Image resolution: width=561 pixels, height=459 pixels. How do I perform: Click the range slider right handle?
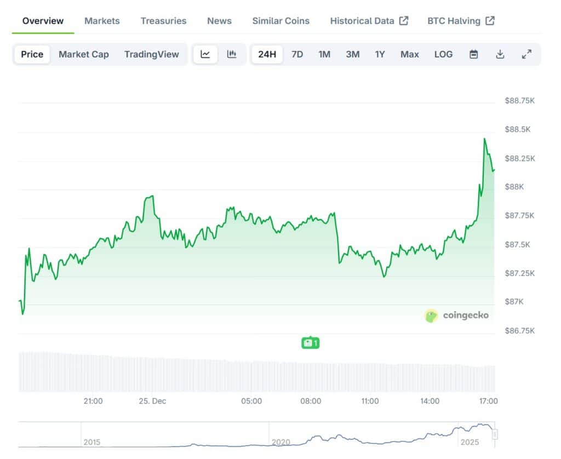(495, 434)
